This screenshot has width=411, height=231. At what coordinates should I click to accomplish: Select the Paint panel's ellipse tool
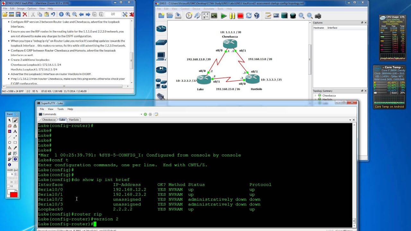[10, 142]
